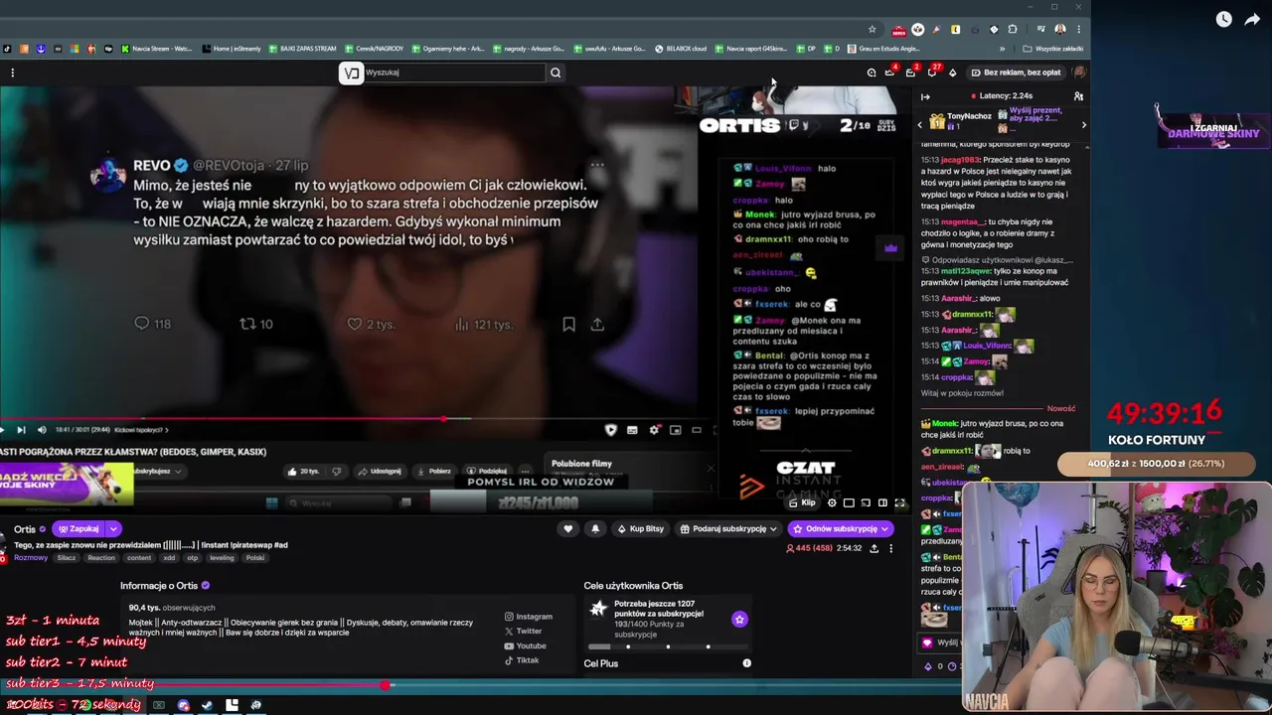Select the content tag
The image size is (1272, 715).
[139, 558]
